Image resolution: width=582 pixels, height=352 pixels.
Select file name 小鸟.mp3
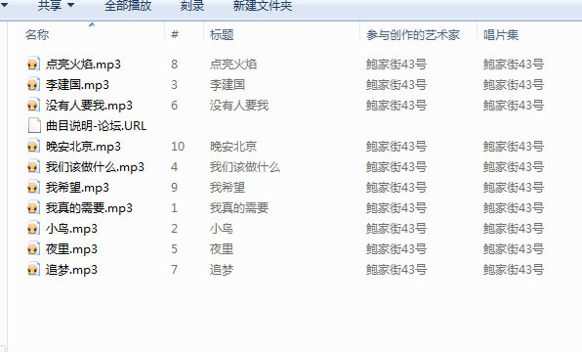coord(71,229)
